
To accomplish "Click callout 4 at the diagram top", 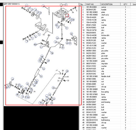I will tap(43, 6).
